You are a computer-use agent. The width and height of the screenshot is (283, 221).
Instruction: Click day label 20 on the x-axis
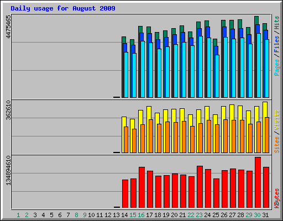(x=174, y=215)
